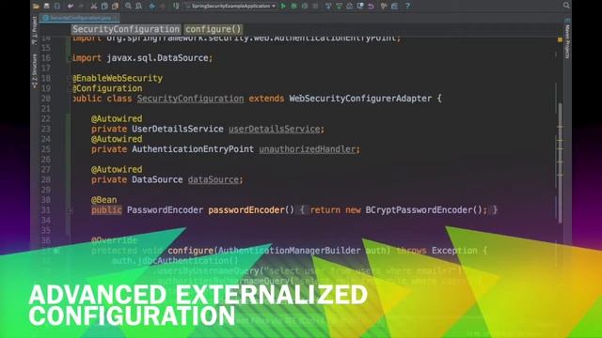Show VCS history icon
The image size is (602, 338).
click(349, 6)
